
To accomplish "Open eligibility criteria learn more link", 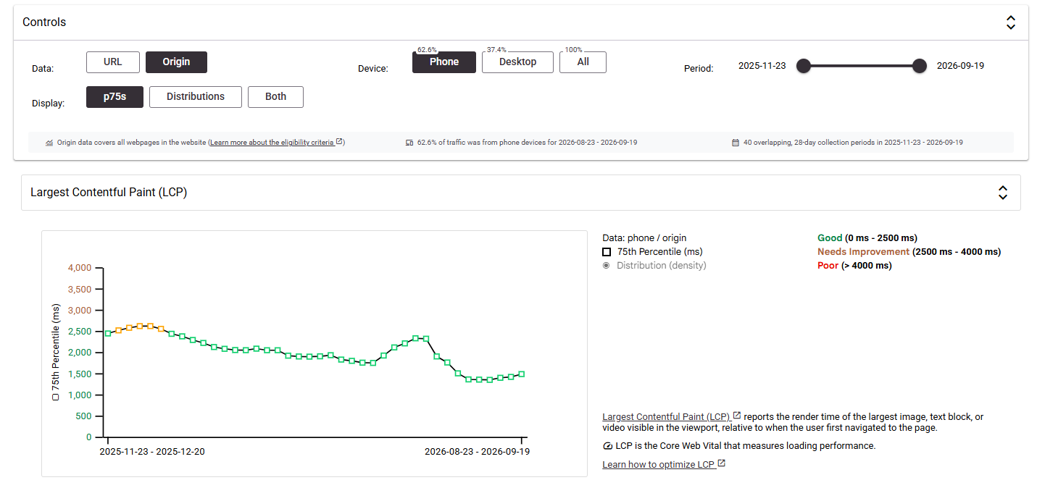I will (x=276, y=143).
